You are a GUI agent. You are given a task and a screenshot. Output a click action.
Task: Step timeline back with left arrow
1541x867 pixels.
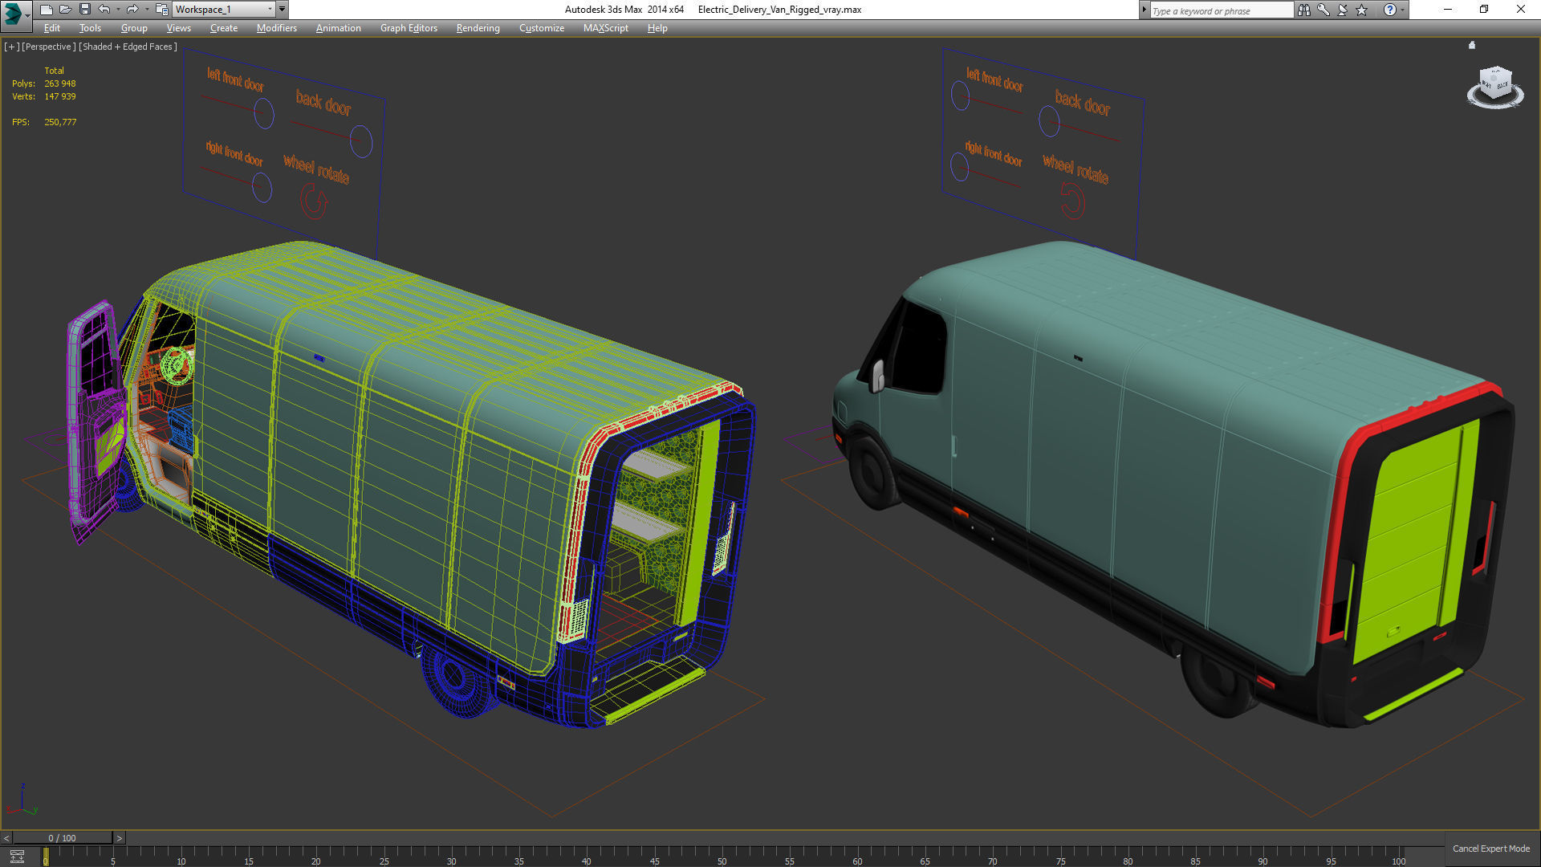click(6, 838)
